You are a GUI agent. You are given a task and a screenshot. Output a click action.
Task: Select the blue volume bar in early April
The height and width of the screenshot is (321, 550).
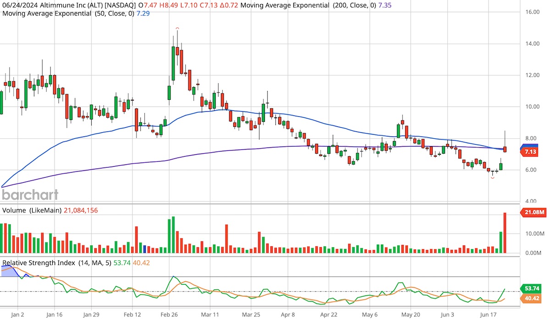click(145, 247)
